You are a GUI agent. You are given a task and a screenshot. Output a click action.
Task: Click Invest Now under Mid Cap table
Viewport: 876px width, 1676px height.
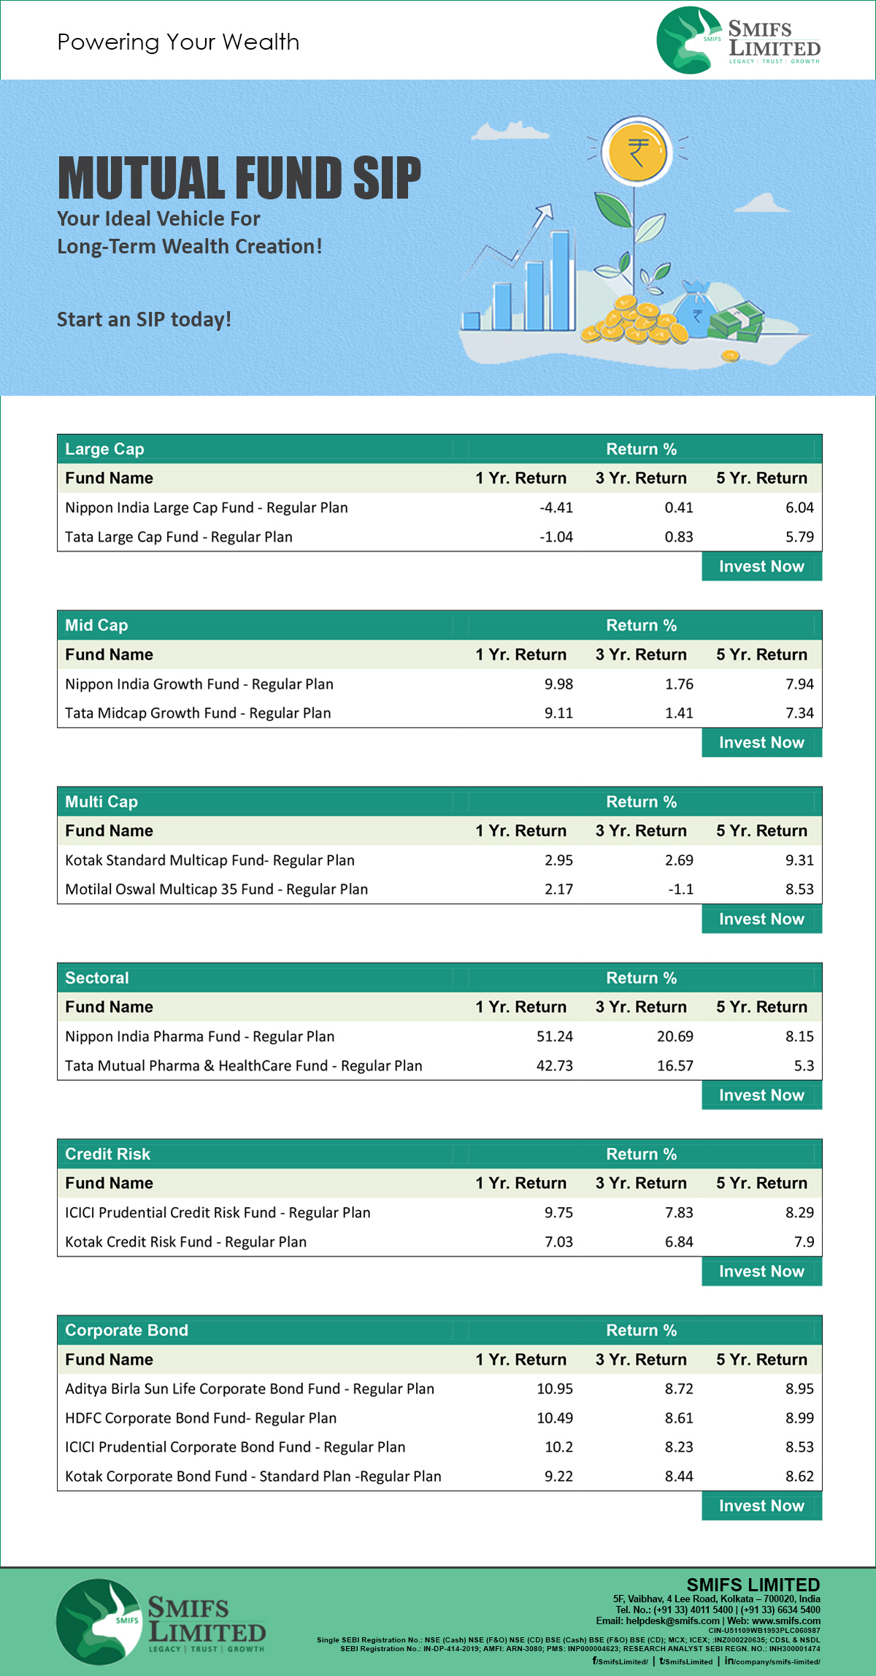coord(761,743)
